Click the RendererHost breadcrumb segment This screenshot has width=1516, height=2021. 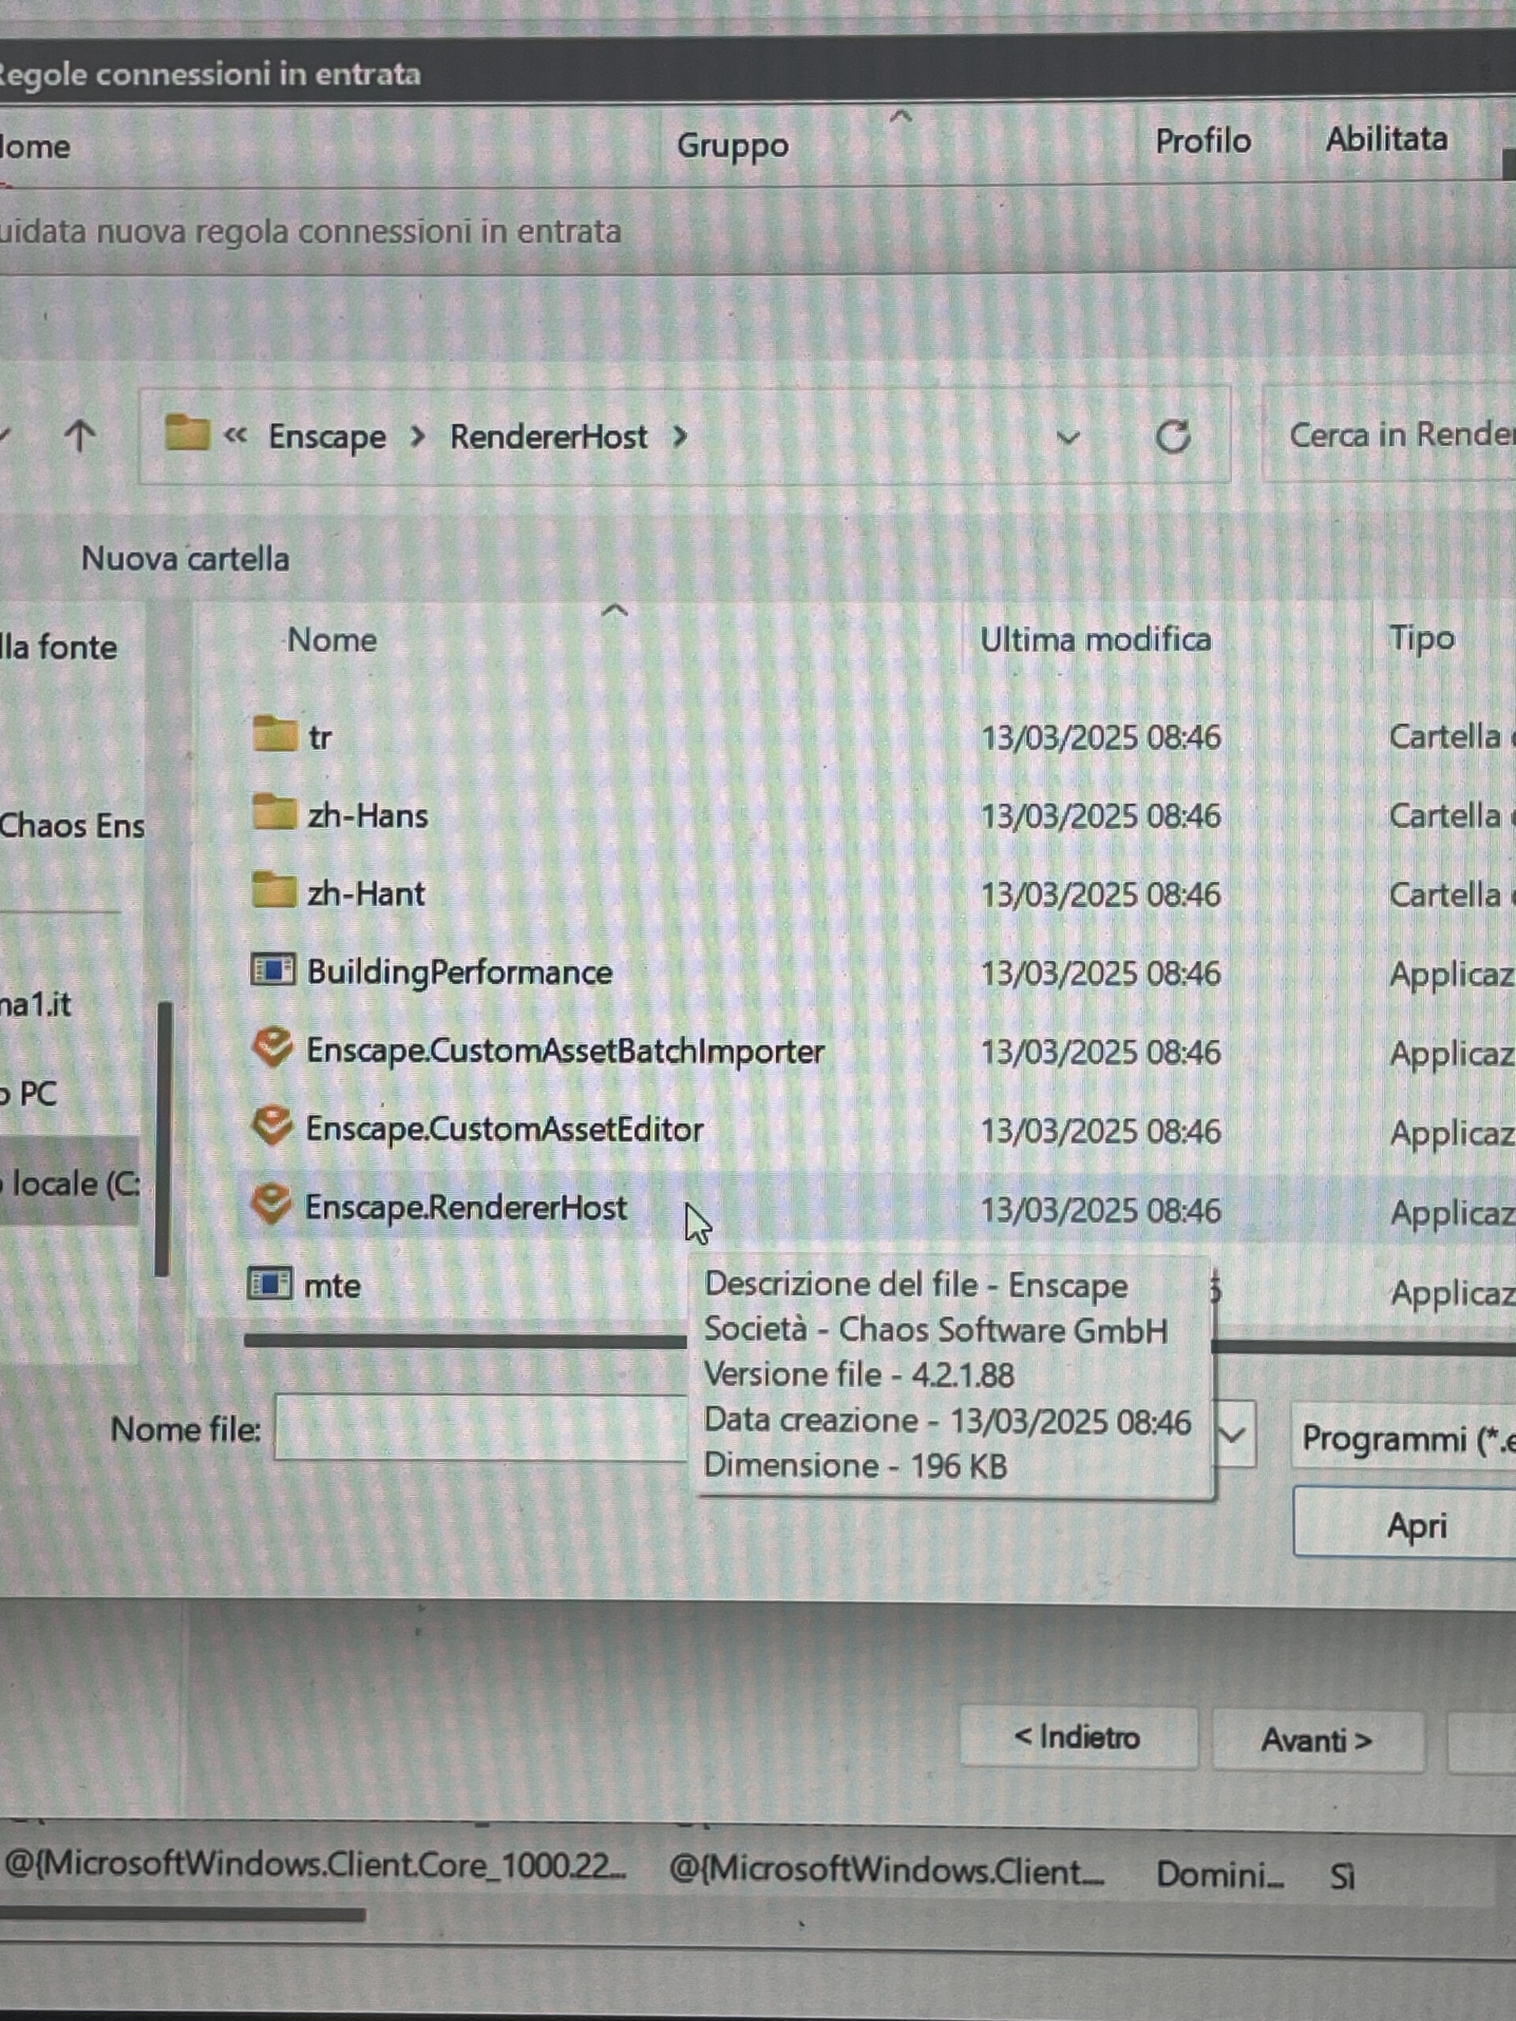point(548,437)
